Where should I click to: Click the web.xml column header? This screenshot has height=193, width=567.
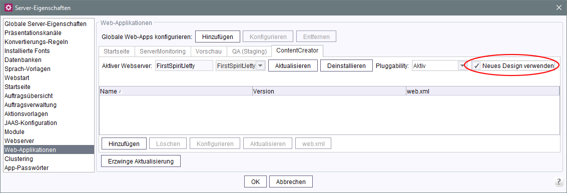[x=482, y=91]
